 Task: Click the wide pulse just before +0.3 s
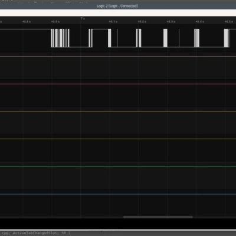[x=165, y=38]
